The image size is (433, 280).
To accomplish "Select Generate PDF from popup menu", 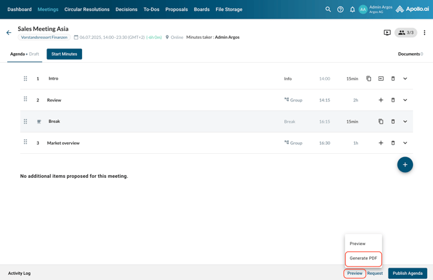I will click(x=363, y=258).
